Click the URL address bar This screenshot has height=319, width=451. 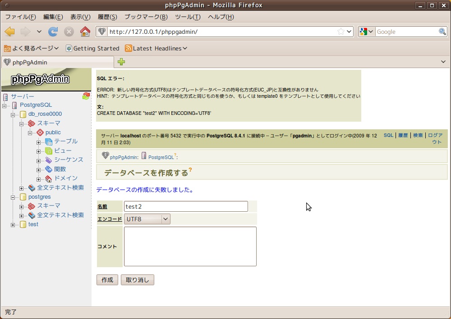click(x=221, y=32)
